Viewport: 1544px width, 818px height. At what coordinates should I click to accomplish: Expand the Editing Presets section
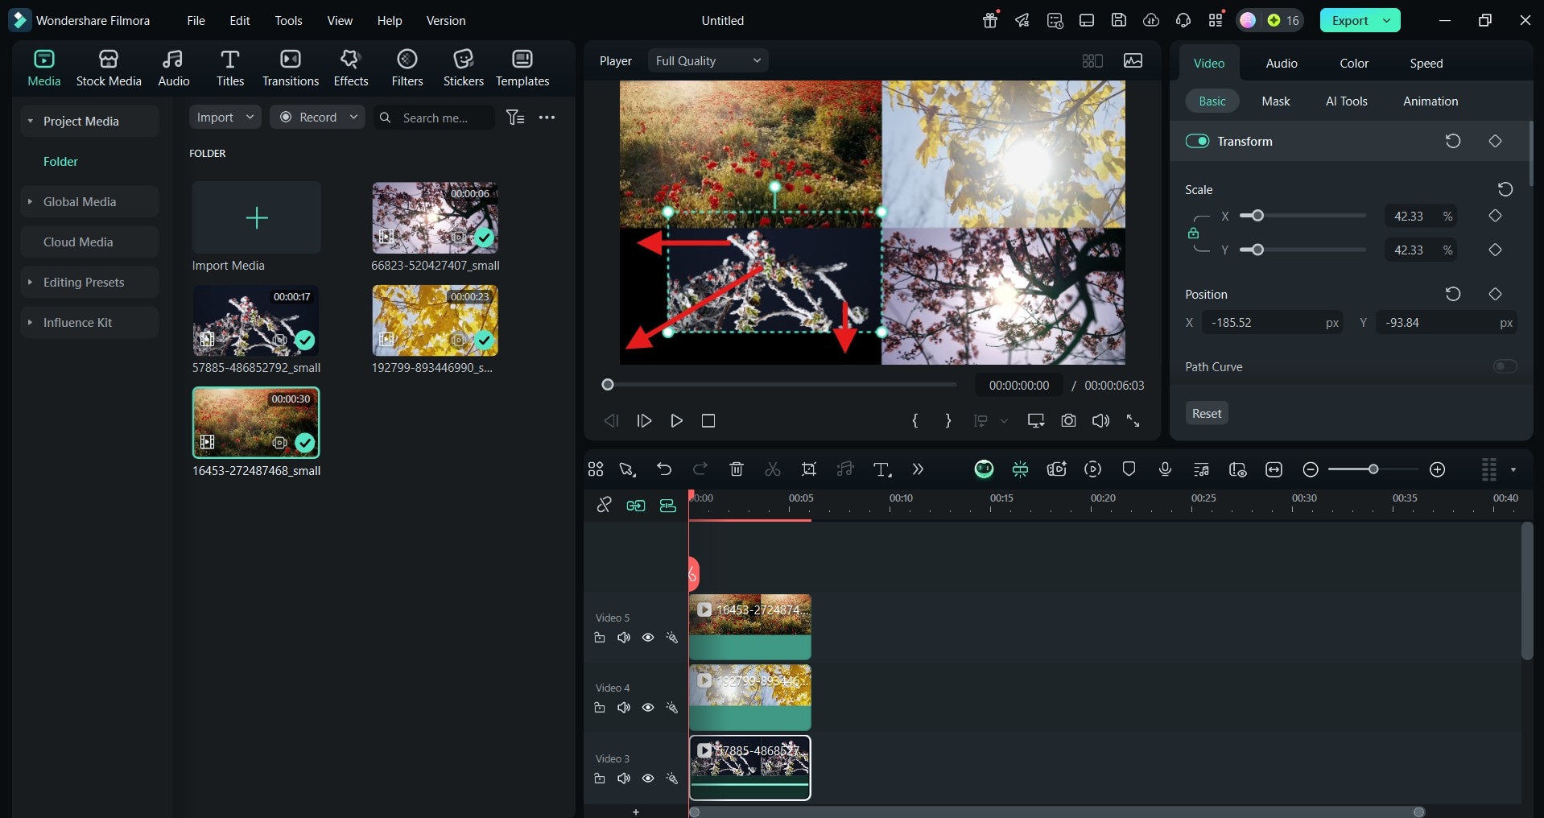pos(30,282)
